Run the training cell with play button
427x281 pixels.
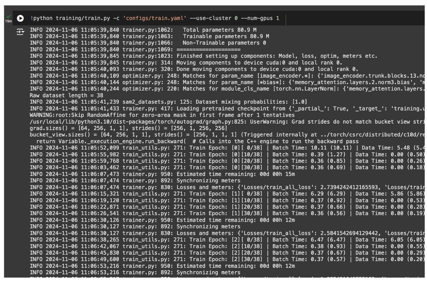coord(20,18)
